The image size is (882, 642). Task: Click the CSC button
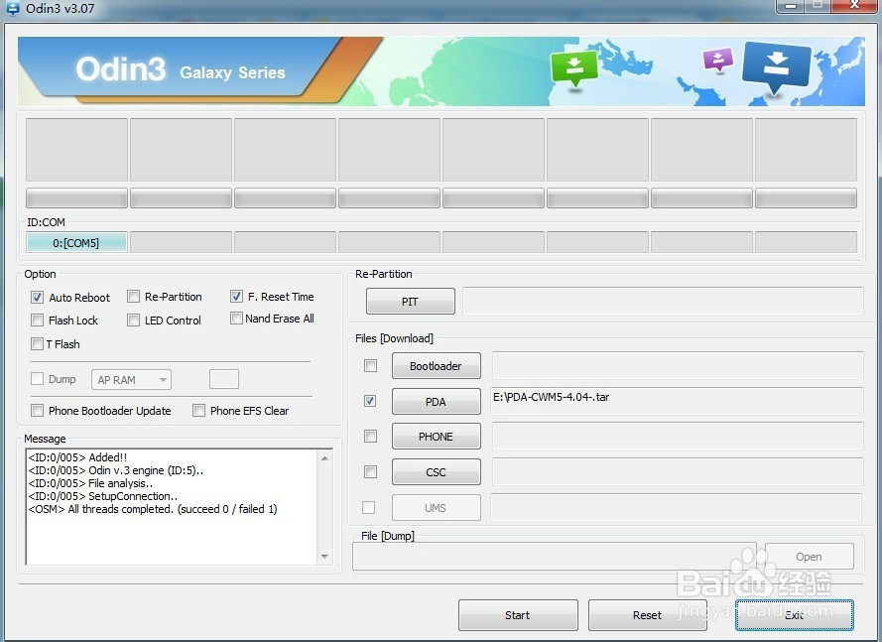click(436, 472)
